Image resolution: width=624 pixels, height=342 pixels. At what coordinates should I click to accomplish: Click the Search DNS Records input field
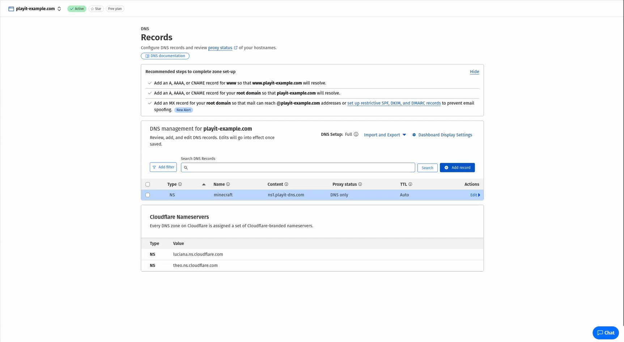click(x=298, y=167)
